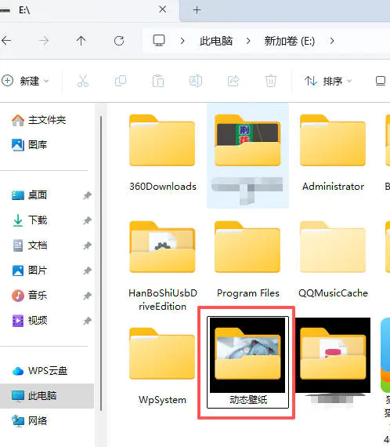The height and width of the screenshot is (447, 390).
Task: Unpin 下载 using its pin icon
Action: click(87, 220)
